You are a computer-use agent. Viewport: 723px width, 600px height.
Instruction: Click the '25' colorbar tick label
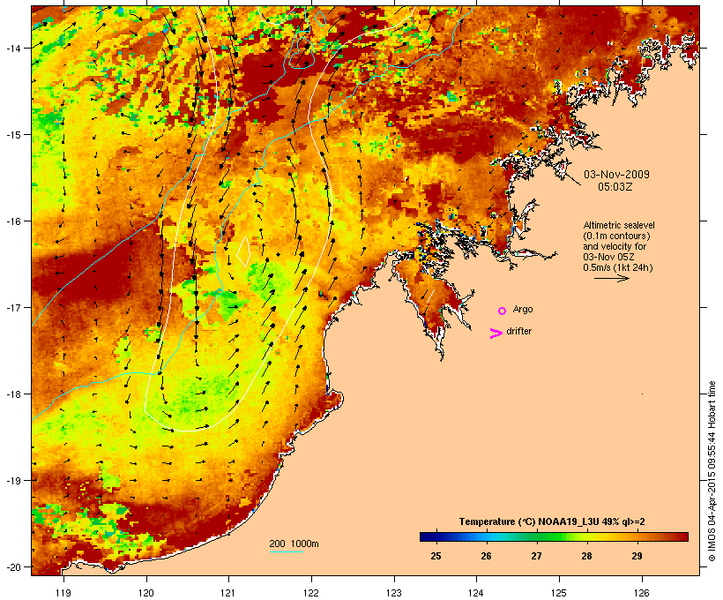pyautogui.click(x=436, y=556)
